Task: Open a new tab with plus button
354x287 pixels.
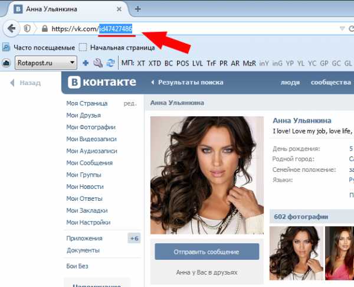Action: click(x=137, y=9)
